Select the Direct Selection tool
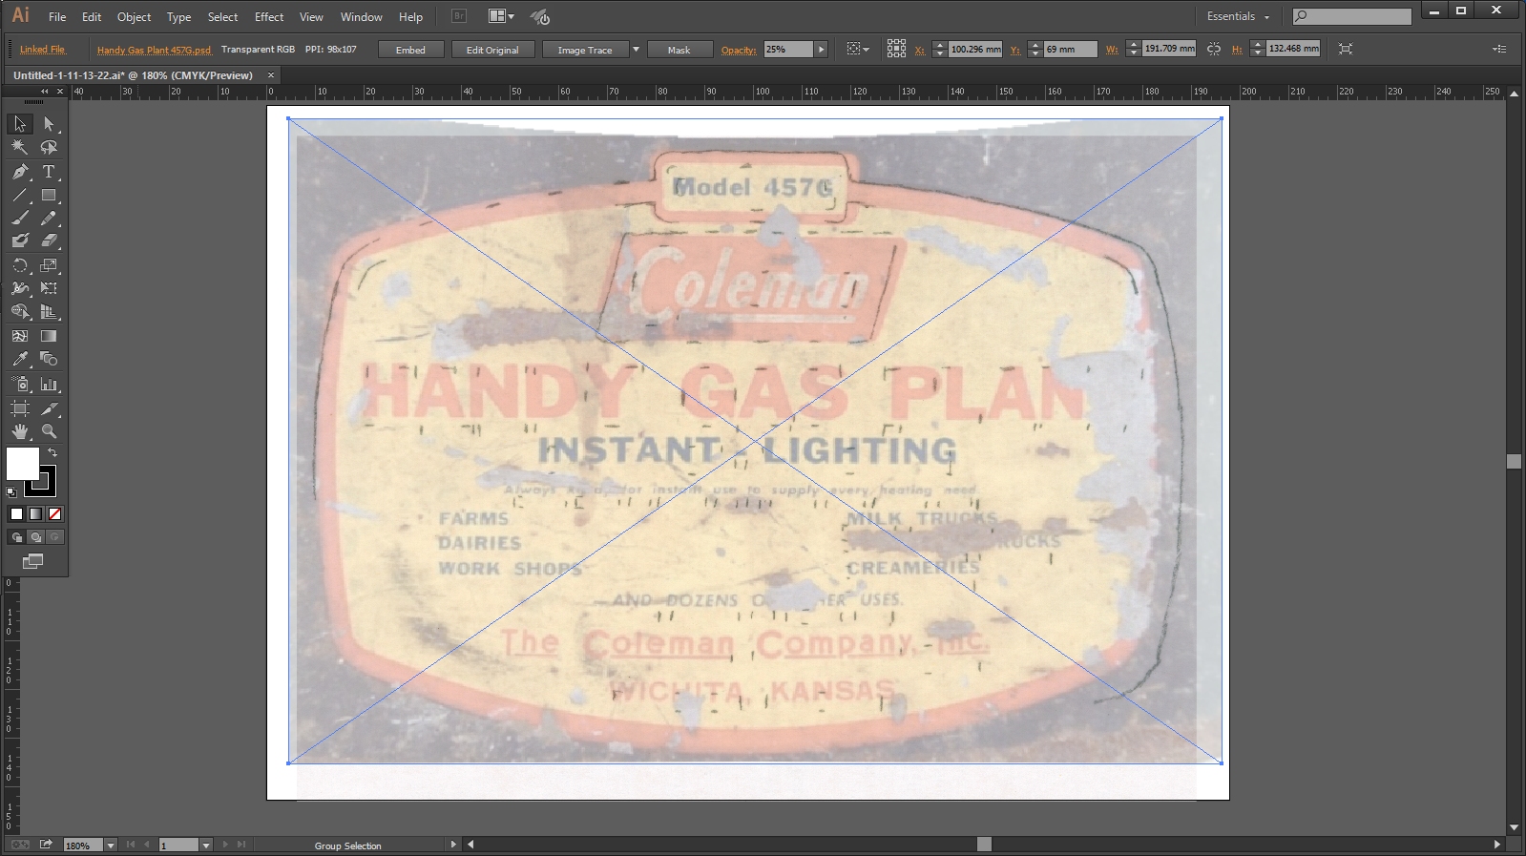 click(x=49, y=124)
